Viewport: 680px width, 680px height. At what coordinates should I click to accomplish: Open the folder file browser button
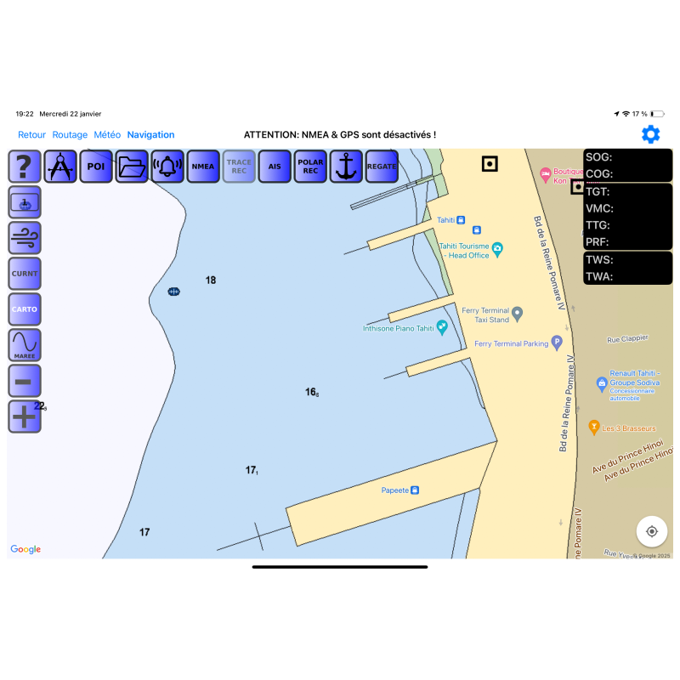click(x=132, y=167)
